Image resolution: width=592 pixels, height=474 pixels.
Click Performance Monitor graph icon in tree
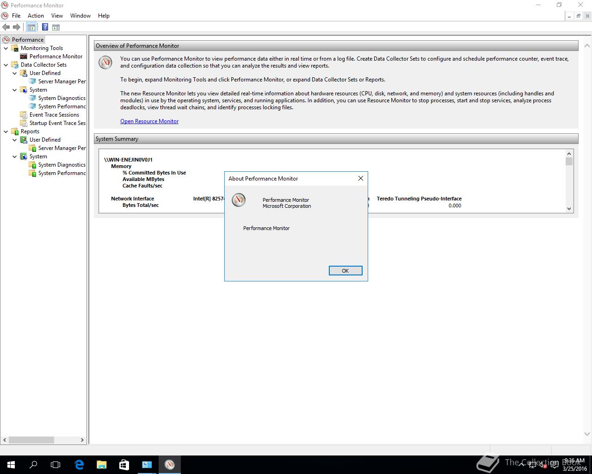tap(24, 56)
